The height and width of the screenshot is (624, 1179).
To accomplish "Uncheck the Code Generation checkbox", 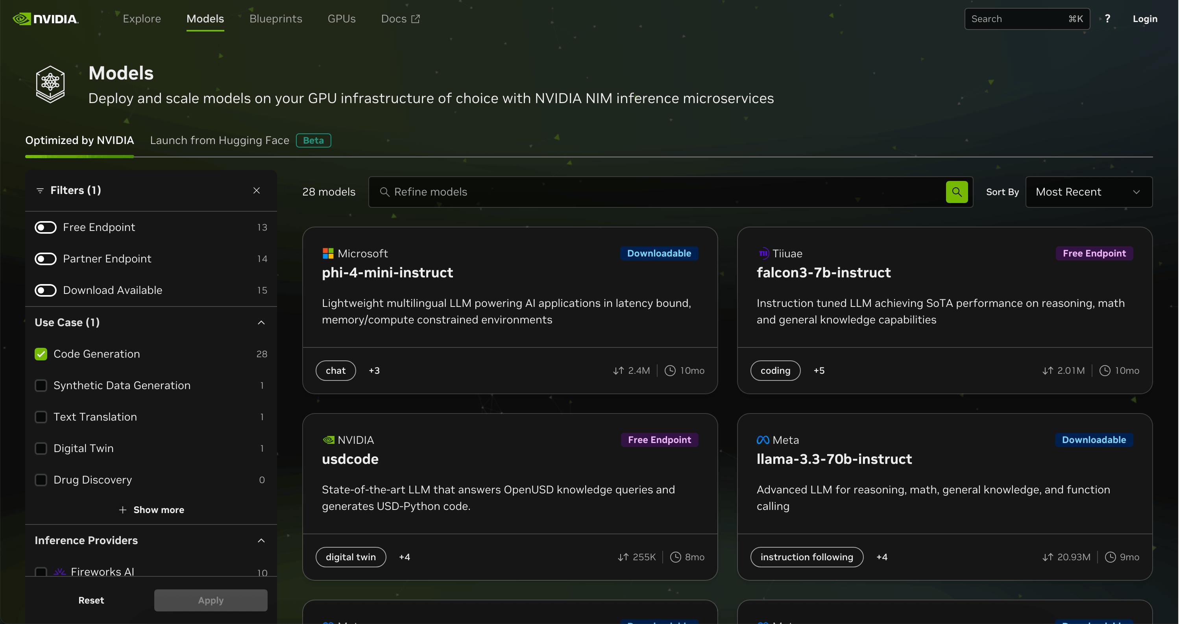I will [x=41, y=354].
